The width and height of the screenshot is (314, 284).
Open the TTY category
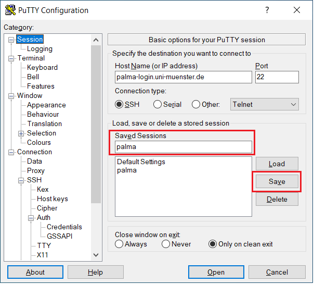tap(44, 245)
